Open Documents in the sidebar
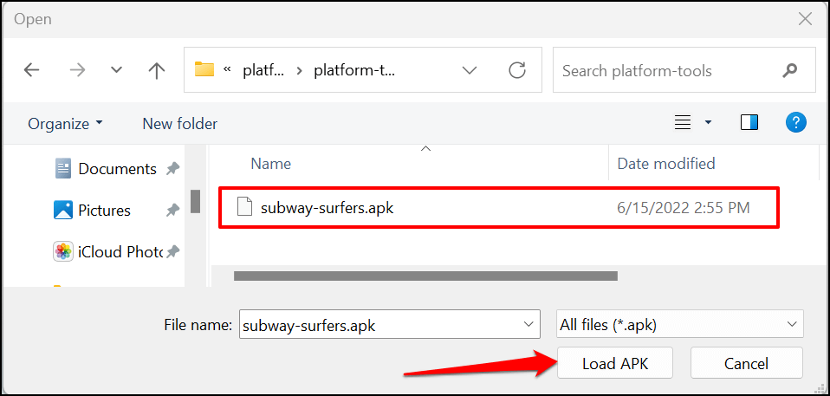This screenshot has height=396, width=830. (x=117, y=169)
